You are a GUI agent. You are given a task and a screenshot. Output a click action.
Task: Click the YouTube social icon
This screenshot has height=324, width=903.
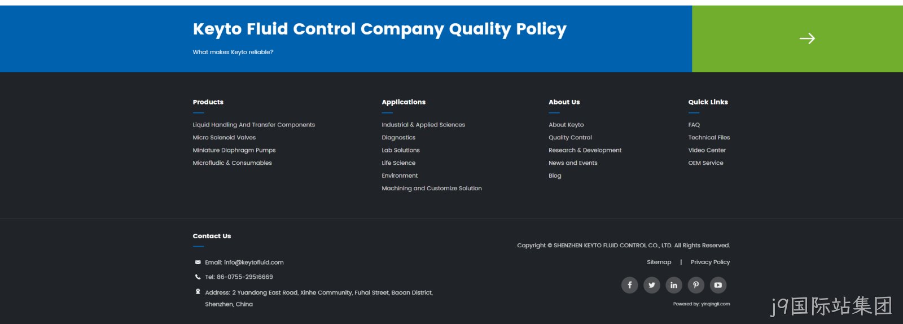718,285
